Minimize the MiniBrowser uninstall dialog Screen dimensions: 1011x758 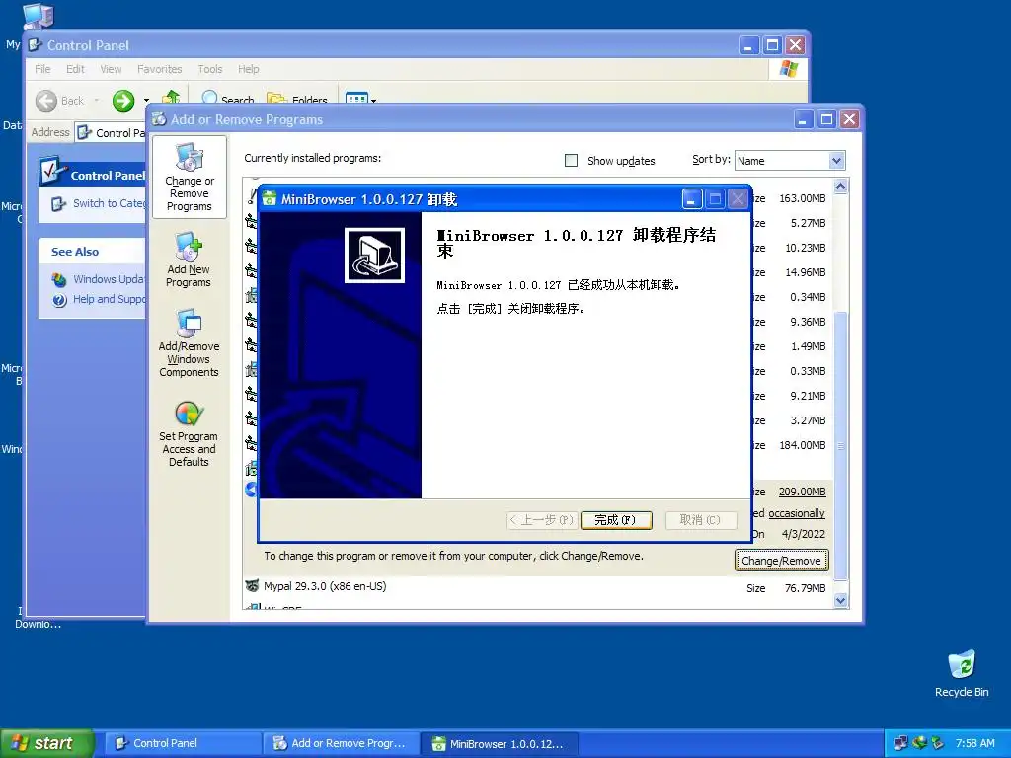pyautogui.click(x=692, y=199)
